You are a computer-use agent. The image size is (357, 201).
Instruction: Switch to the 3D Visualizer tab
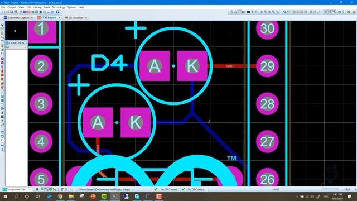(76, 17)
